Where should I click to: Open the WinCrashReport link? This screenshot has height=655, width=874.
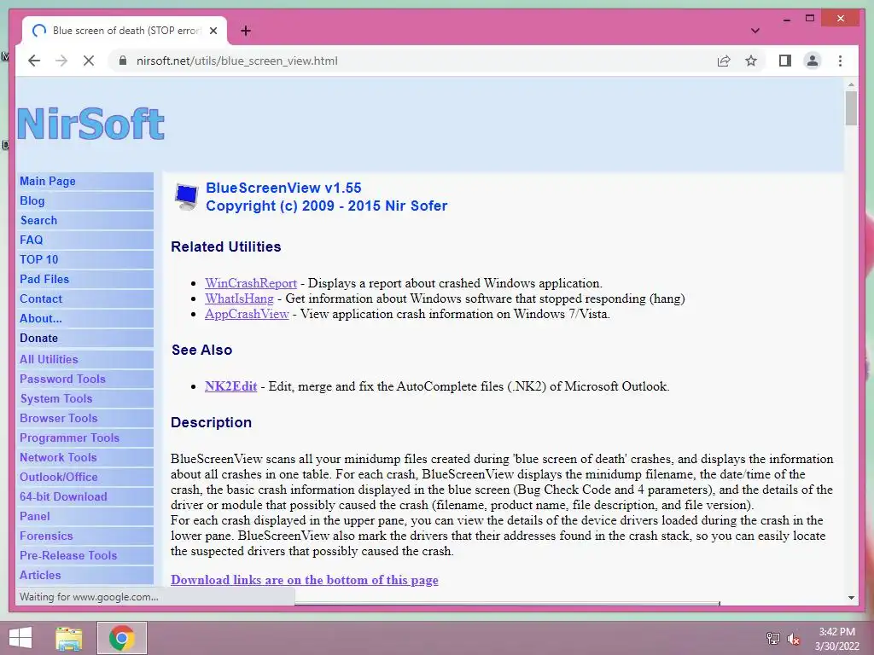pos(251,283)
